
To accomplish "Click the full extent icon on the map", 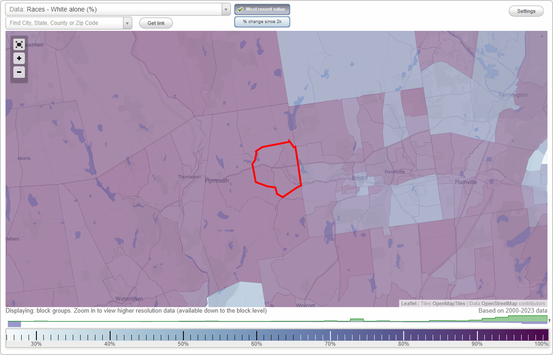I will [x=19, y=44].
